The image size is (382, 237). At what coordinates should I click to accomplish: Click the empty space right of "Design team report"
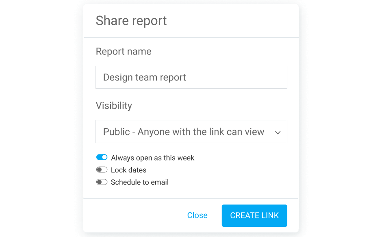tap(240, 77)
